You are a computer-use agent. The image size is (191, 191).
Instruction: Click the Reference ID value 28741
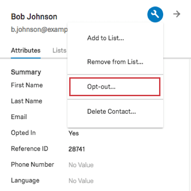pos(77,149)
